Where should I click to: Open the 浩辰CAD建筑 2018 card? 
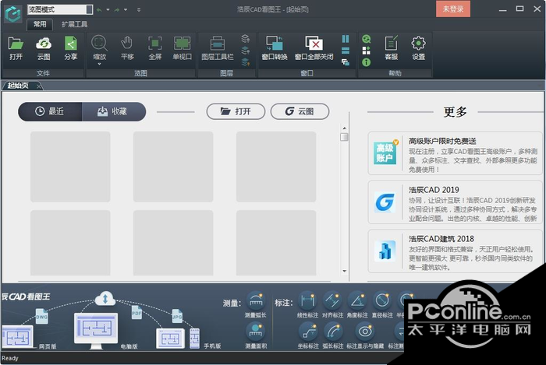pos(455,251)
